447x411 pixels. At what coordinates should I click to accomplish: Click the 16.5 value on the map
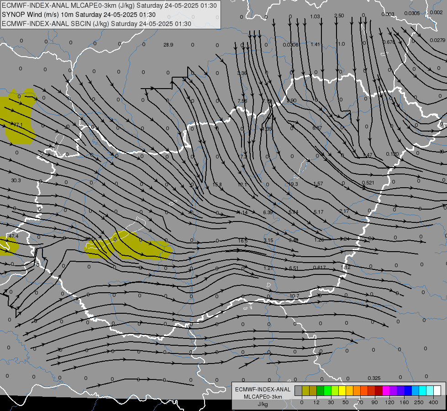point(243,241)
